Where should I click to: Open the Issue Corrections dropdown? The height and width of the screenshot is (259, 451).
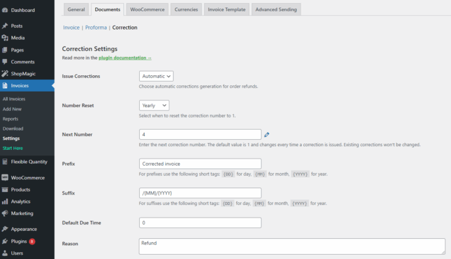(x=156, y=76)
